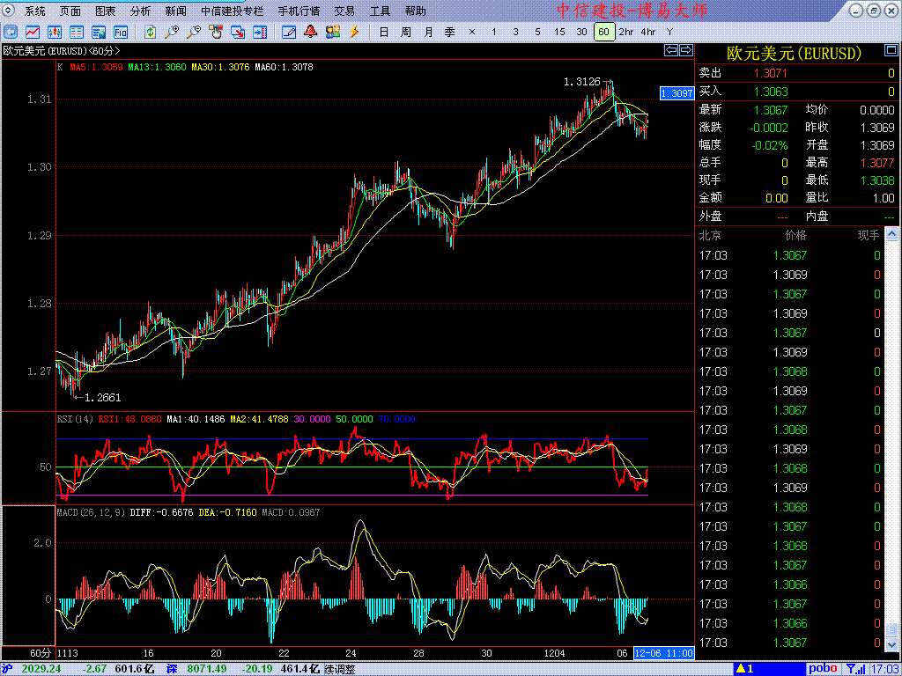Select the 5 minute period
Screen dimensions: 902x676
537,33
